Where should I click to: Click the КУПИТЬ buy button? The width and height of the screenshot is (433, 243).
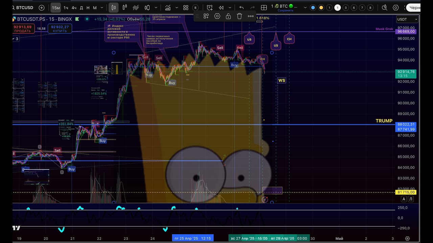click(x=60, y=29)
